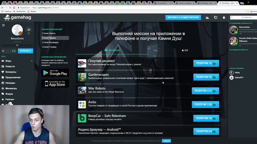Open Предложения in sidebar menu

click(x=13, y=77)
